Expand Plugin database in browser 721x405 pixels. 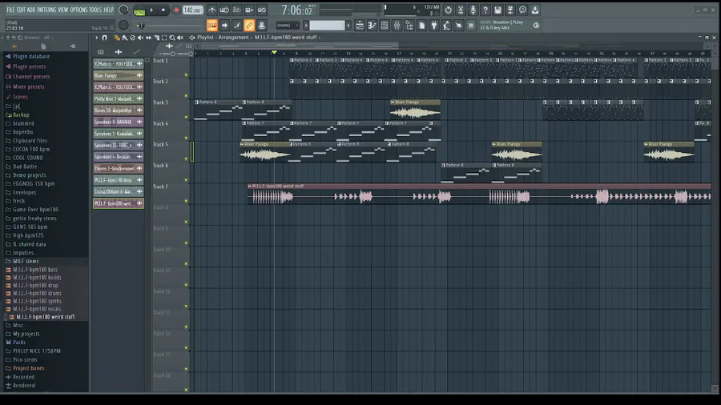pos(31,57)
